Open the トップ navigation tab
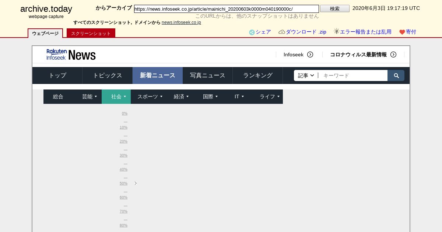442x232 pixels. click(57, 75)
